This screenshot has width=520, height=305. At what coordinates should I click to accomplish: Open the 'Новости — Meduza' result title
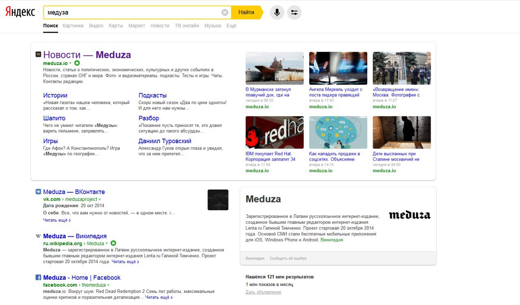pyautogui.click(x=87, y=54)
